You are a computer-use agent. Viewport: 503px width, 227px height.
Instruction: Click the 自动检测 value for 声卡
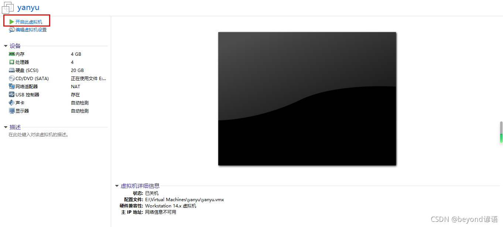pyautogui.click(x=80, y=103)
